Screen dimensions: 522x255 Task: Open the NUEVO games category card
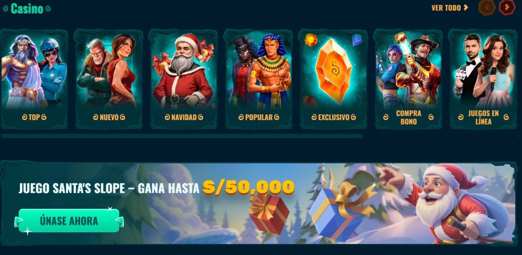[109, 79]
